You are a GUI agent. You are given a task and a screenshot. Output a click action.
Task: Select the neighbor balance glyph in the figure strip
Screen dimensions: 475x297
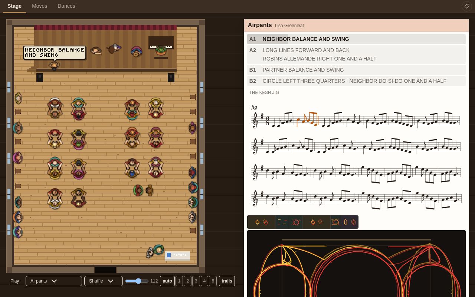point(258,222)
